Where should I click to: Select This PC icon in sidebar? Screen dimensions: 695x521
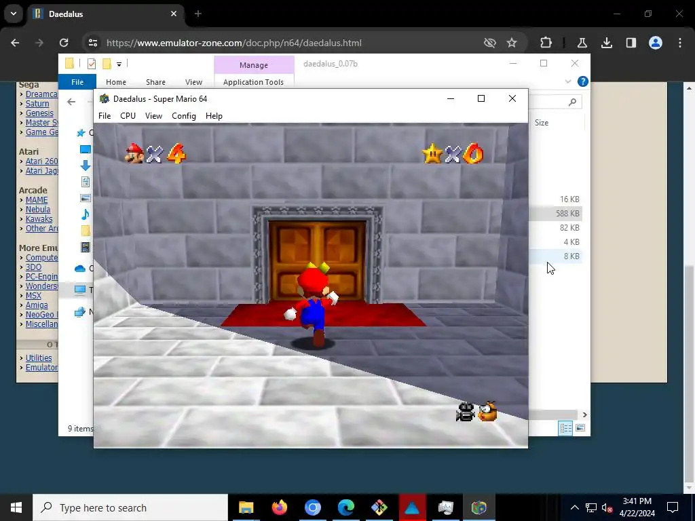(80, 290)
